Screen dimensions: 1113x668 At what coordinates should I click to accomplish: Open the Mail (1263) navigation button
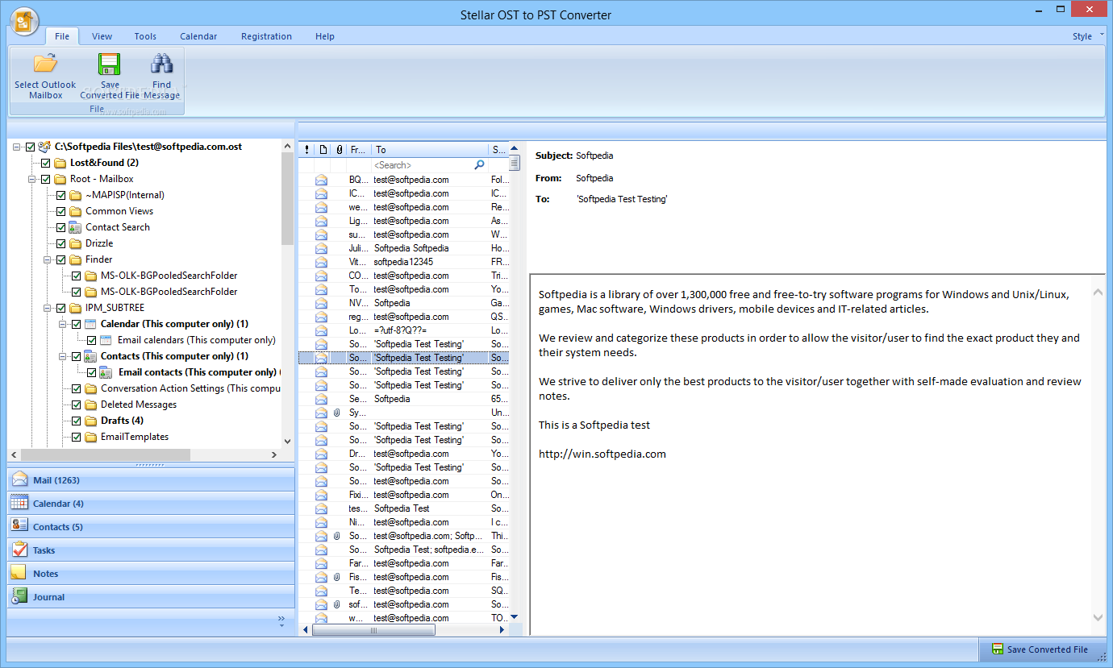tap(151, 479)
